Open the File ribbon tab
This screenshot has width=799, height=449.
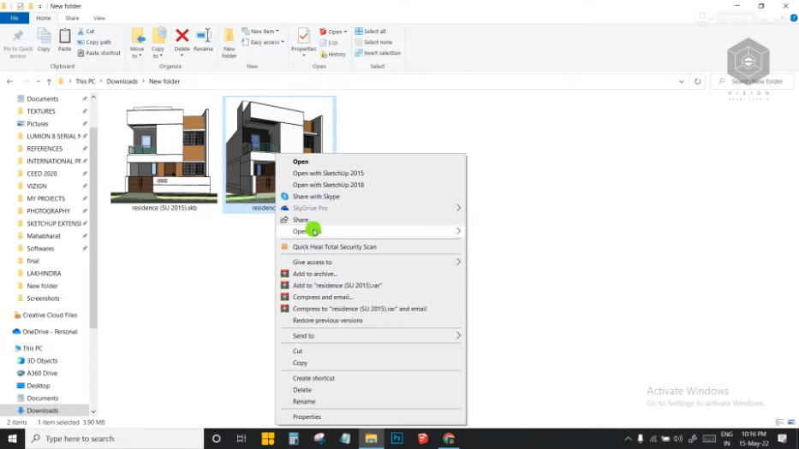coord(15,18)
